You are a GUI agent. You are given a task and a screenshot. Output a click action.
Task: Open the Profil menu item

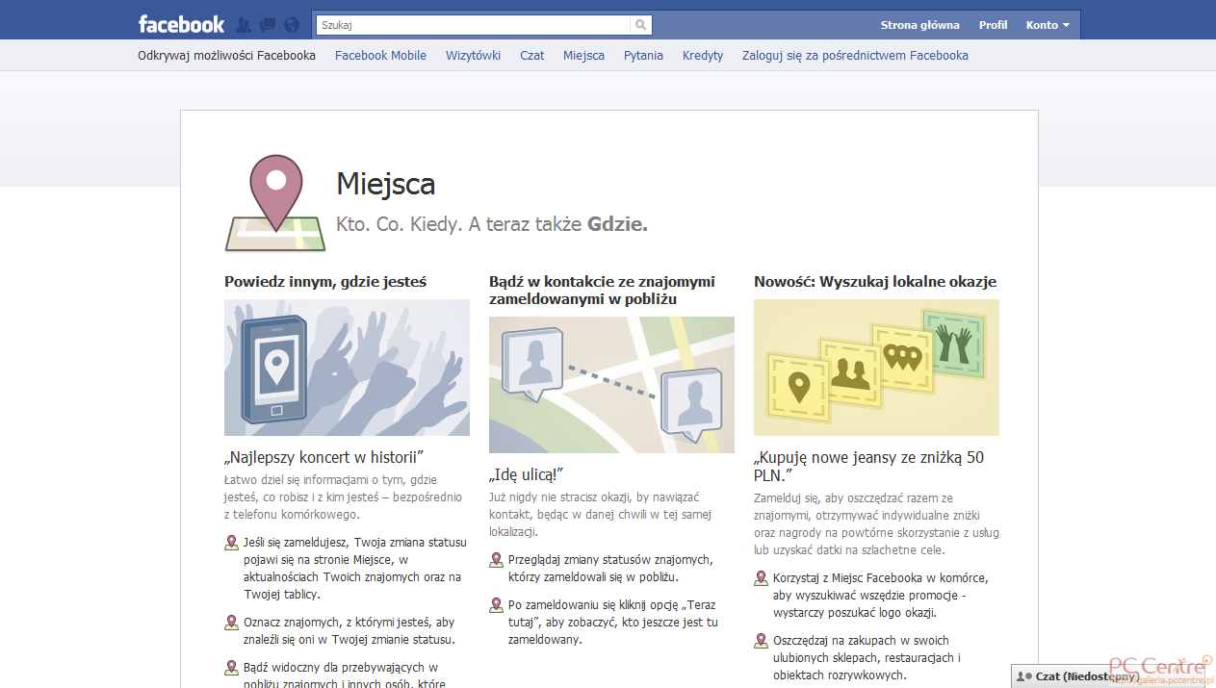993,24
